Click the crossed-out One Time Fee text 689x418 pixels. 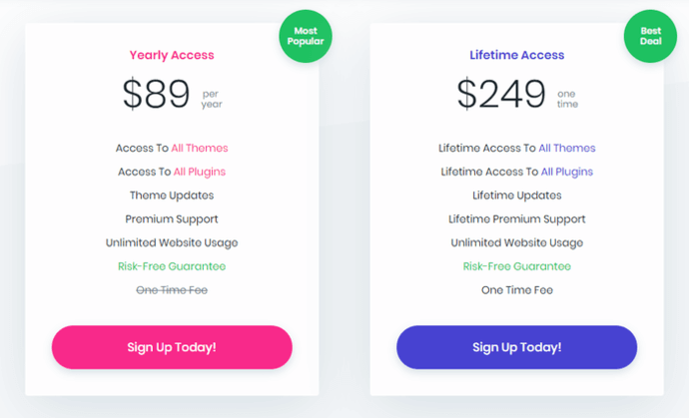point(172,290)
